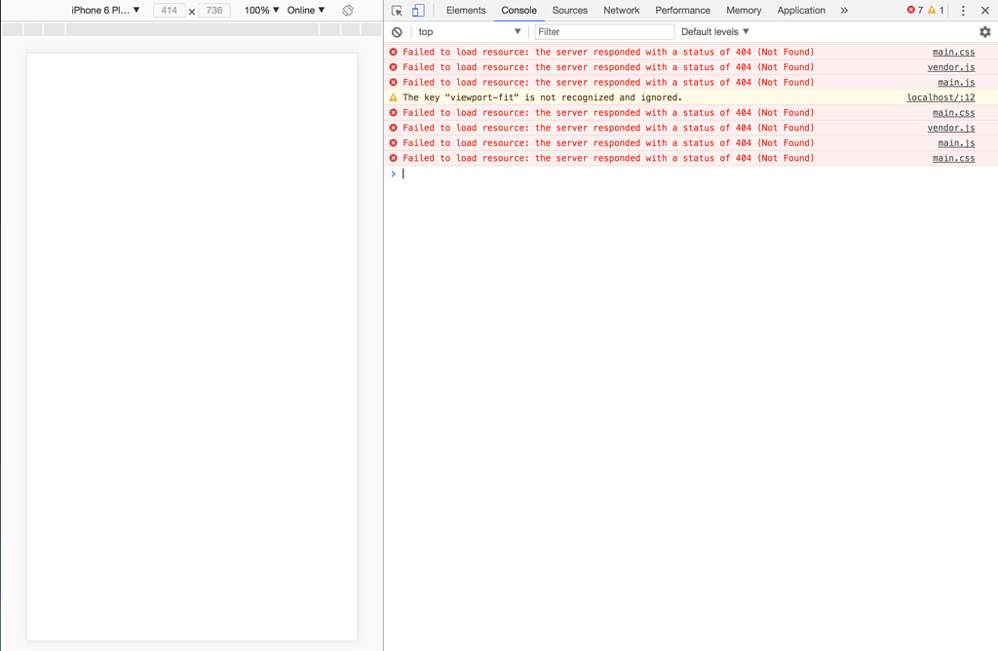Switch to the Performance tab

[x=682, y=10]
